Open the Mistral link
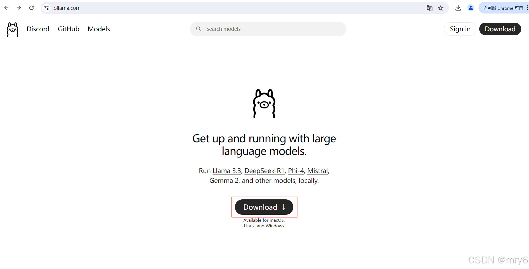The image size is (529, 269). [317, 171]
